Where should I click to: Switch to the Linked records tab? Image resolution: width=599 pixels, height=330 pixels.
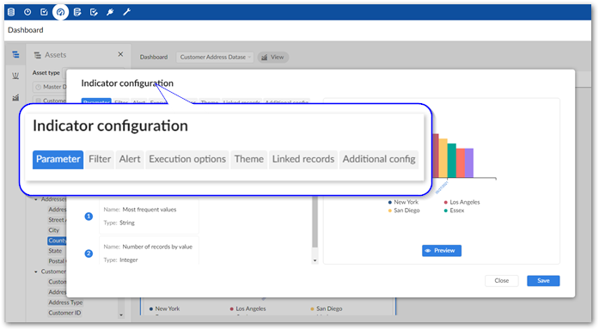pos(303,159)
